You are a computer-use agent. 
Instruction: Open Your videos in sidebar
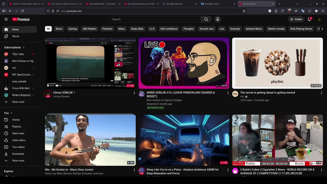pyautogui.click(x=19, y=147)
